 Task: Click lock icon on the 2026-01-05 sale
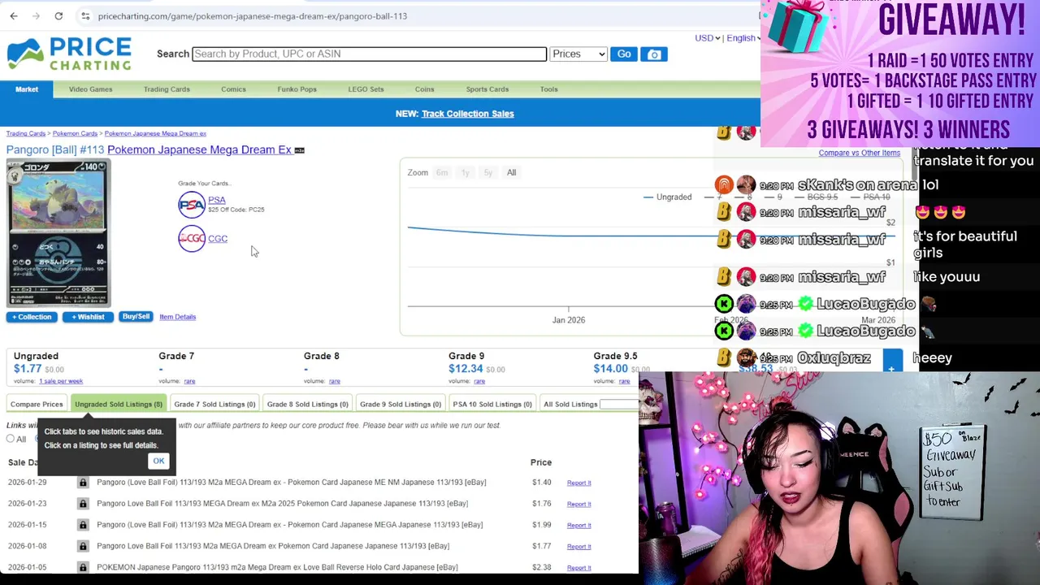coord(83,567)
